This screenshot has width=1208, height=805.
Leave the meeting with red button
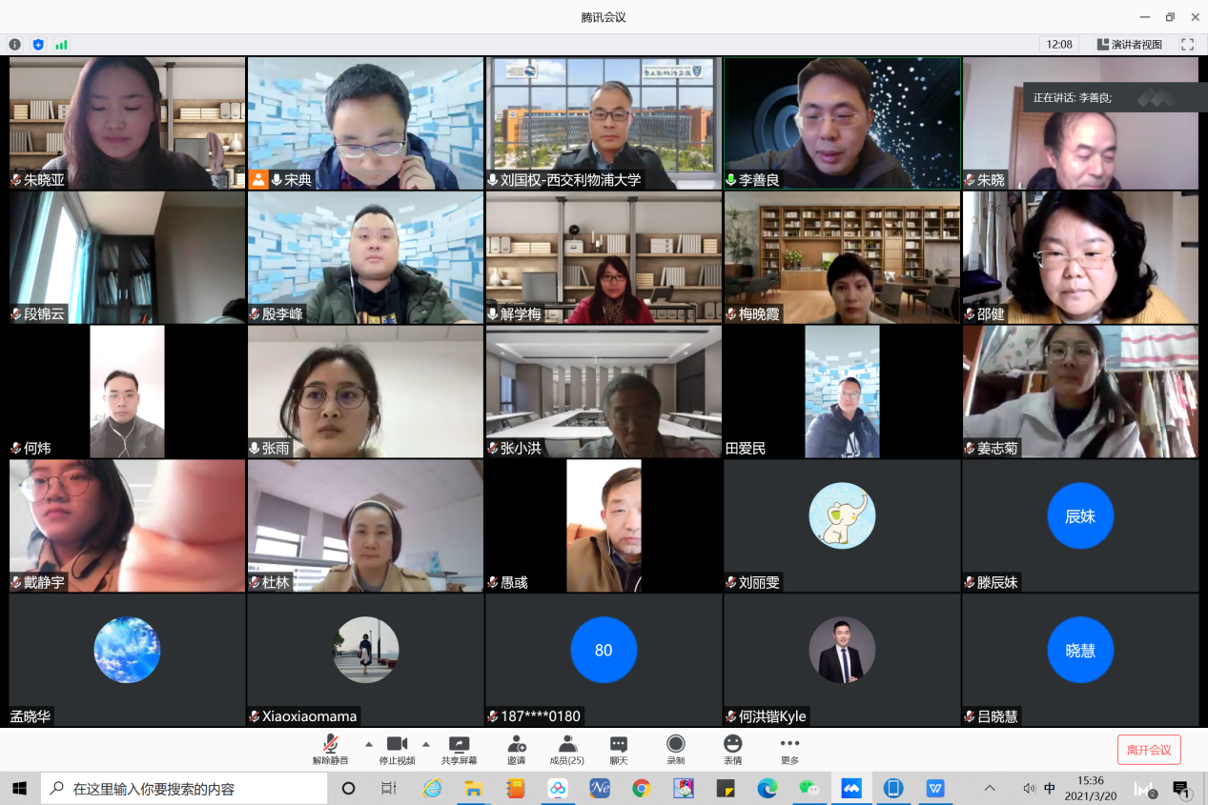(x=1149, y=750)
